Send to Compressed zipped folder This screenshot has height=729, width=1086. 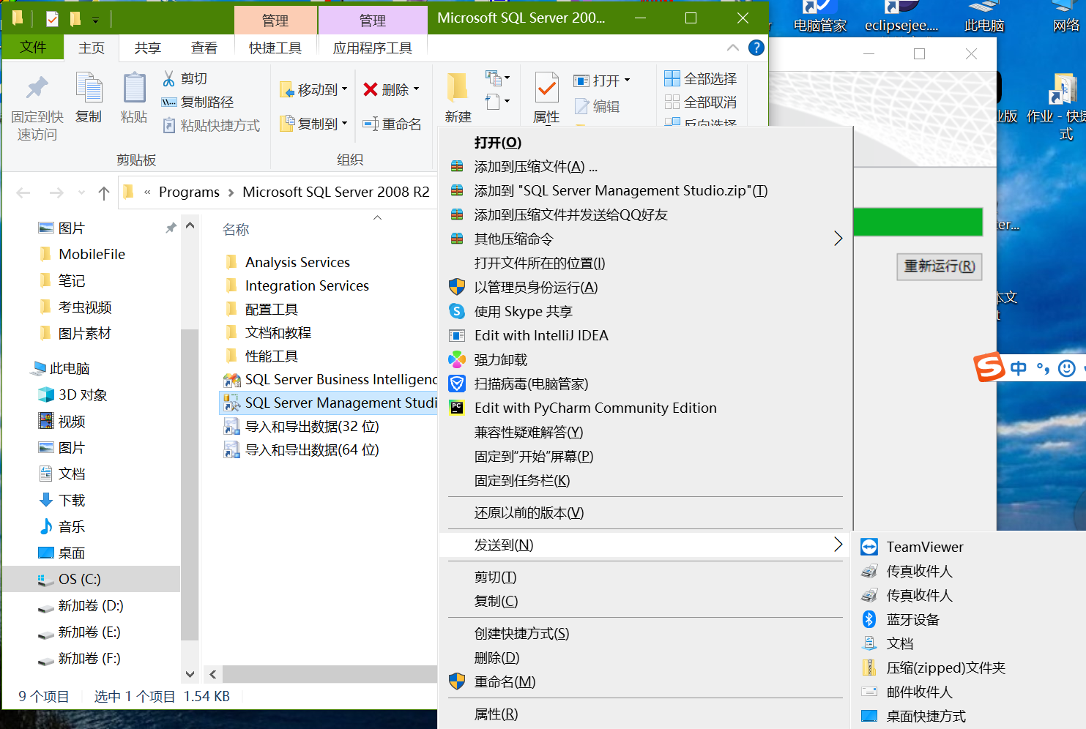pyautogui.click(x=946, y=668)
